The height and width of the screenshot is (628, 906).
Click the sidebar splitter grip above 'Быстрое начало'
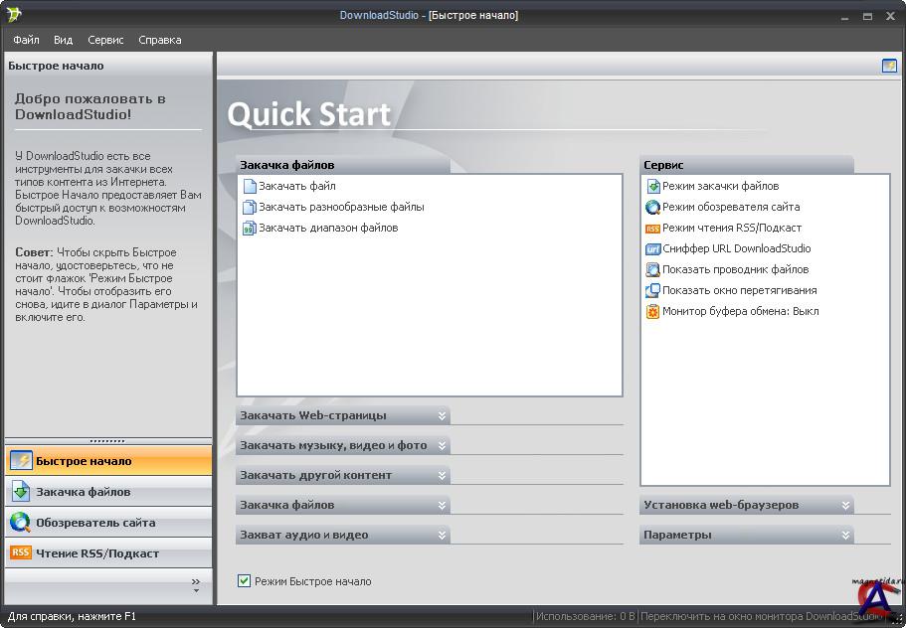(107, 440)
